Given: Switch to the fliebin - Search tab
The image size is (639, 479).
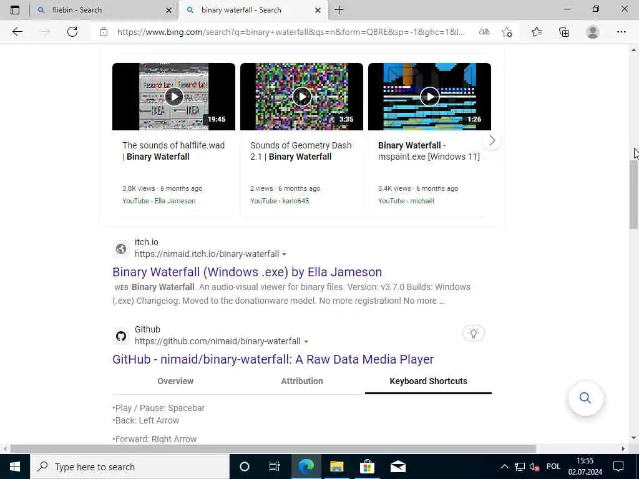Looking at the screenshot, I should 104,10.
